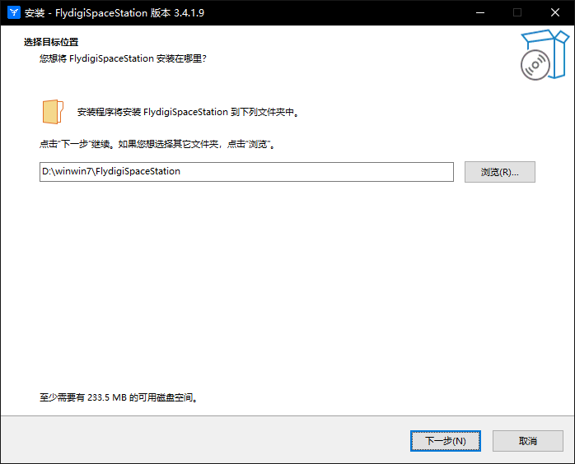Click the title text 安装 - FlydigiSpaceStation 版本 3.4.1.9
The width and height of the screenshot is (575, 464).
coord(115,13)
